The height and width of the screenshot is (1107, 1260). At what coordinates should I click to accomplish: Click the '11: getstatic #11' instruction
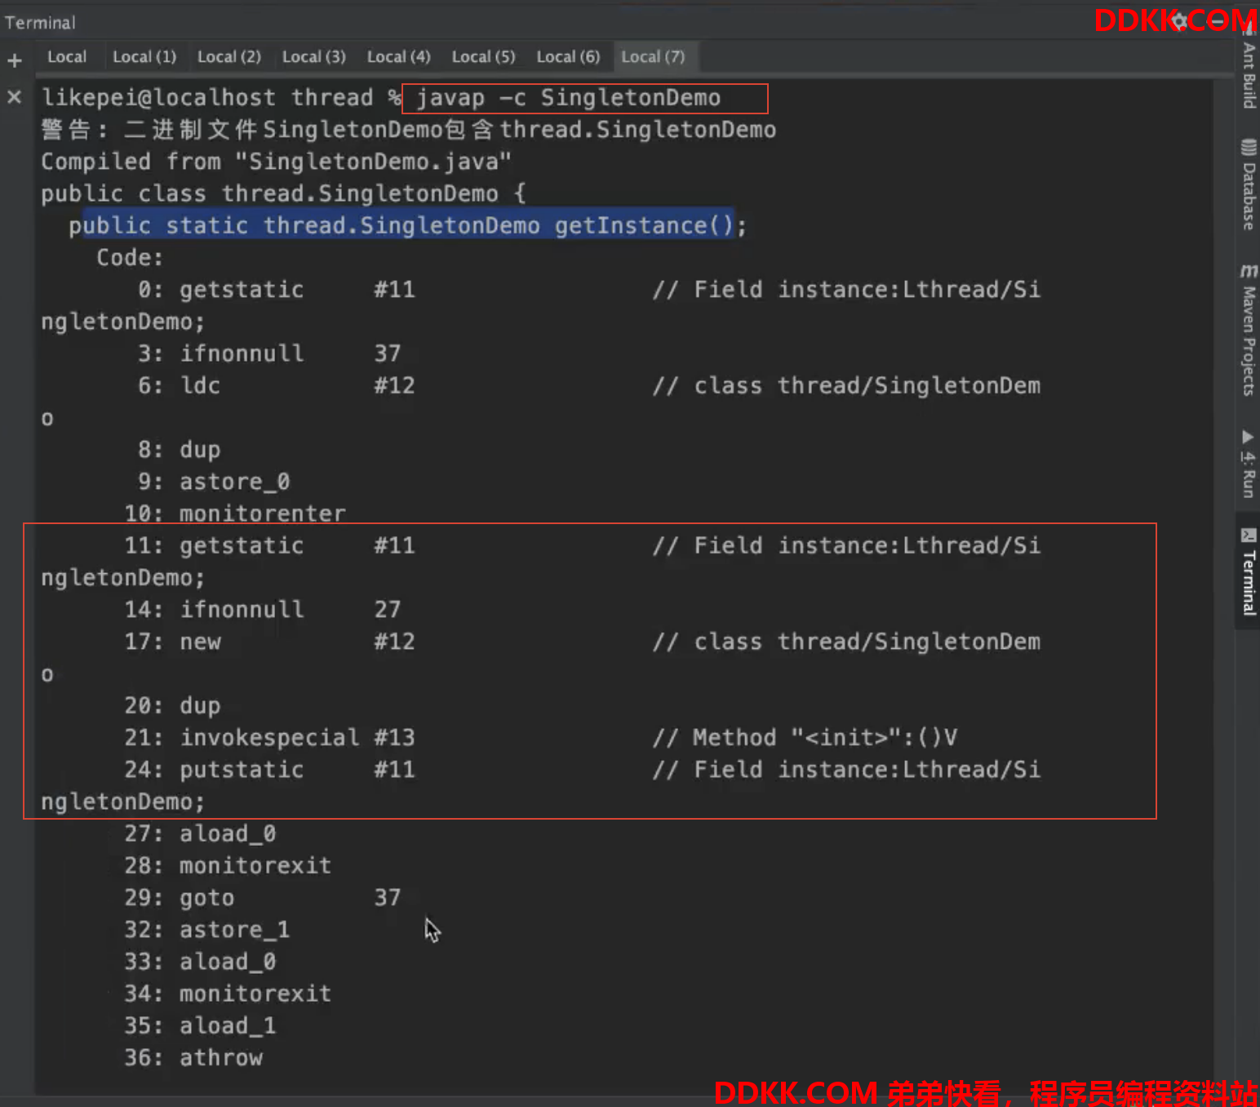pos(270,545)
